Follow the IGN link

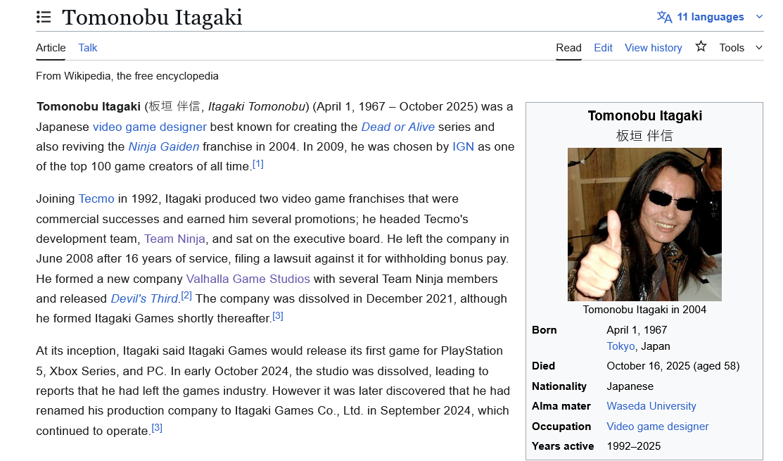(463, 147)
